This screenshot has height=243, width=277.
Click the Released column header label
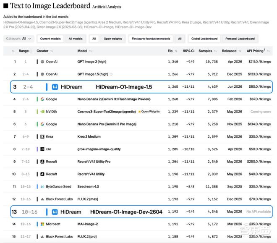229,51
